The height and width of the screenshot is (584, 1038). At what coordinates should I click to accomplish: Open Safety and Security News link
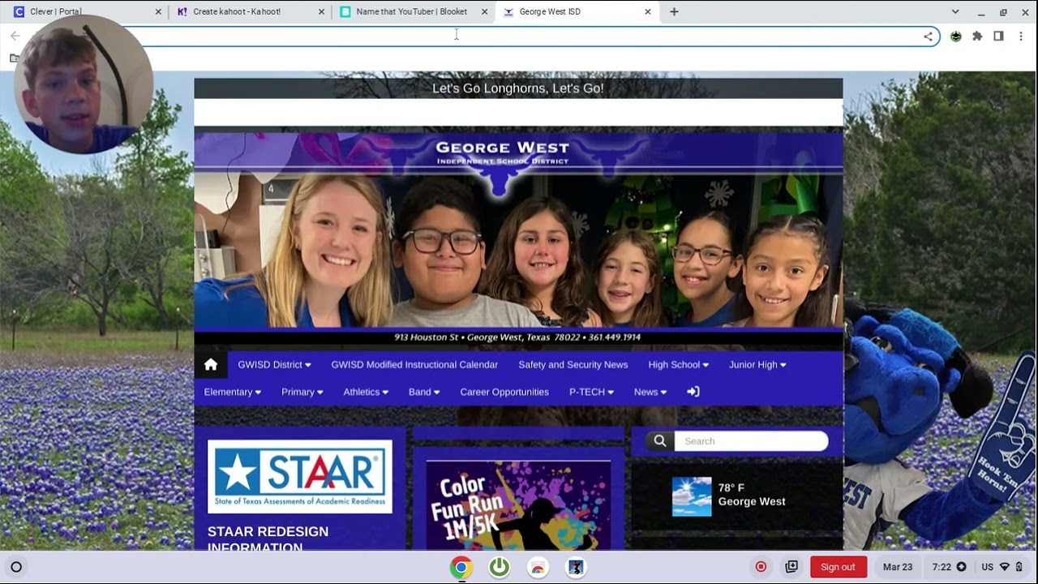[x=573, y=365]
